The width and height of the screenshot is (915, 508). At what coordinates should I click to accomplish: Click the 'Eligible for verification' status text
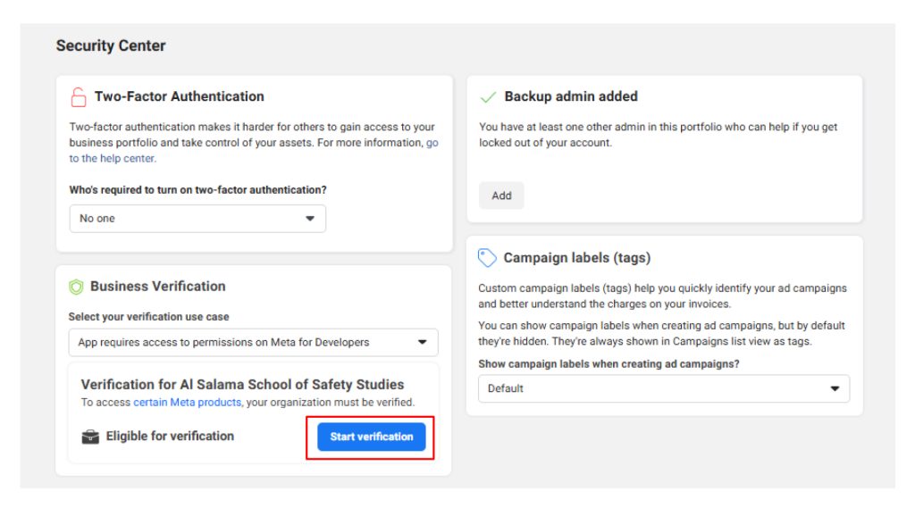point(170,437)
